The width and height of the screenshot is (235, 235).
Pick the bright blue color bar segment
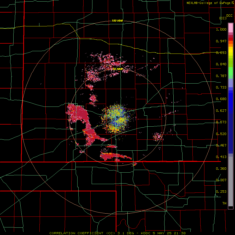click(x=231, y=102)
